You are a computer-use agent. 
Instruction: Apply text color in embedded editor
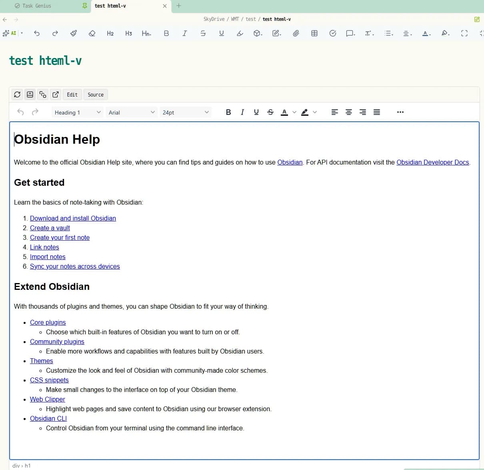284,112
